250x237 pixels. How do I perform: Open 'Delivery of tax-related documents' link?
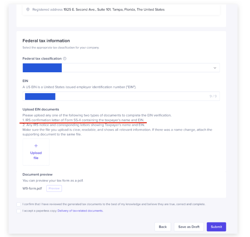tap(80, 211)
